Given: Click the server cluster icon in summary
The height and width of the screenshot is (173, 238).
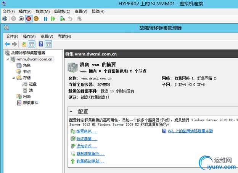Looking at the screenshot, I should pos(72,68).
